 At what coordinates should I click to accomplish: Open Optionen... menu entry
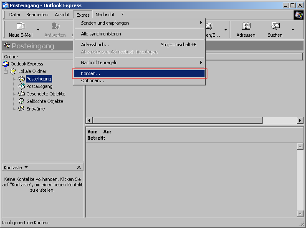tap(139, 80)
